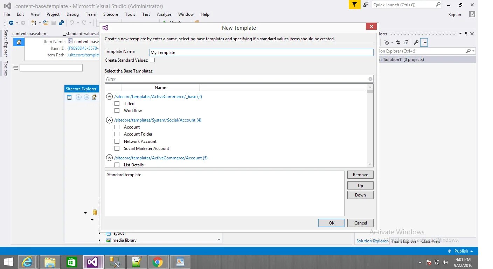Check the Social Marketer Account base template
The height and width of the screenshot is (269, 493).
[x=117, y=149]
